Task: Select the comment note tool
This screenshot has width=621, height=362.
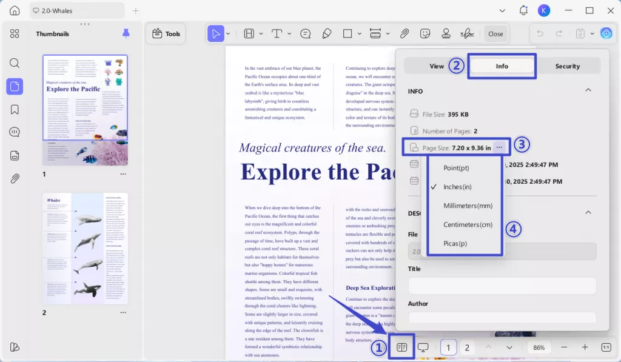Action: coord(305,34)
